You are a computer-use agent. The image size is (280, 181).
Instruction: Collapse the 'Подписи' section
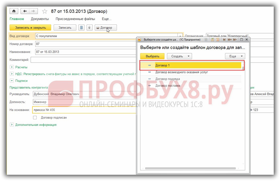click(x=12, y=80)
